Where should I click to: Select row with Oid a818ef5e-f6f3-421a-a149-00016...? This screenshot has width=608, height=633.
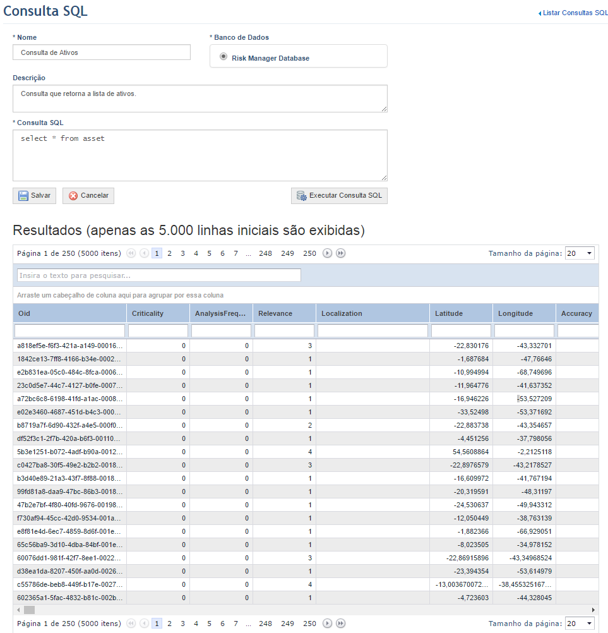[306, 346]
